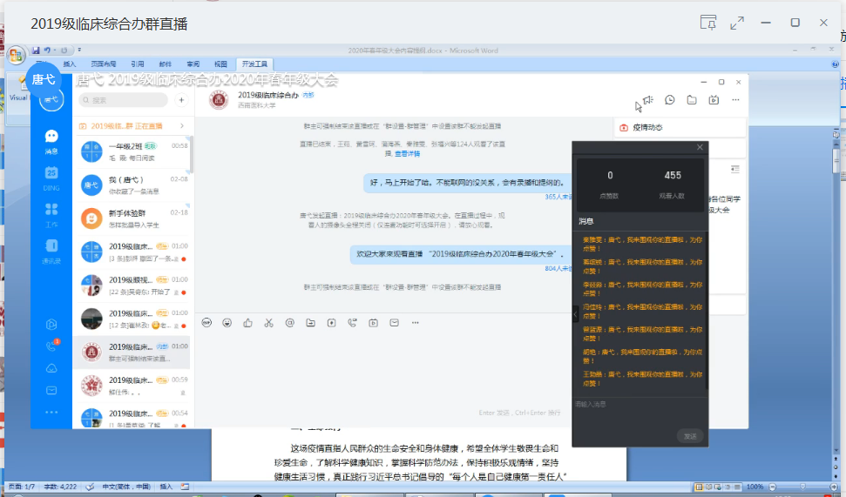Open the 我（唐弋）conversation

[x=132, y=185]
